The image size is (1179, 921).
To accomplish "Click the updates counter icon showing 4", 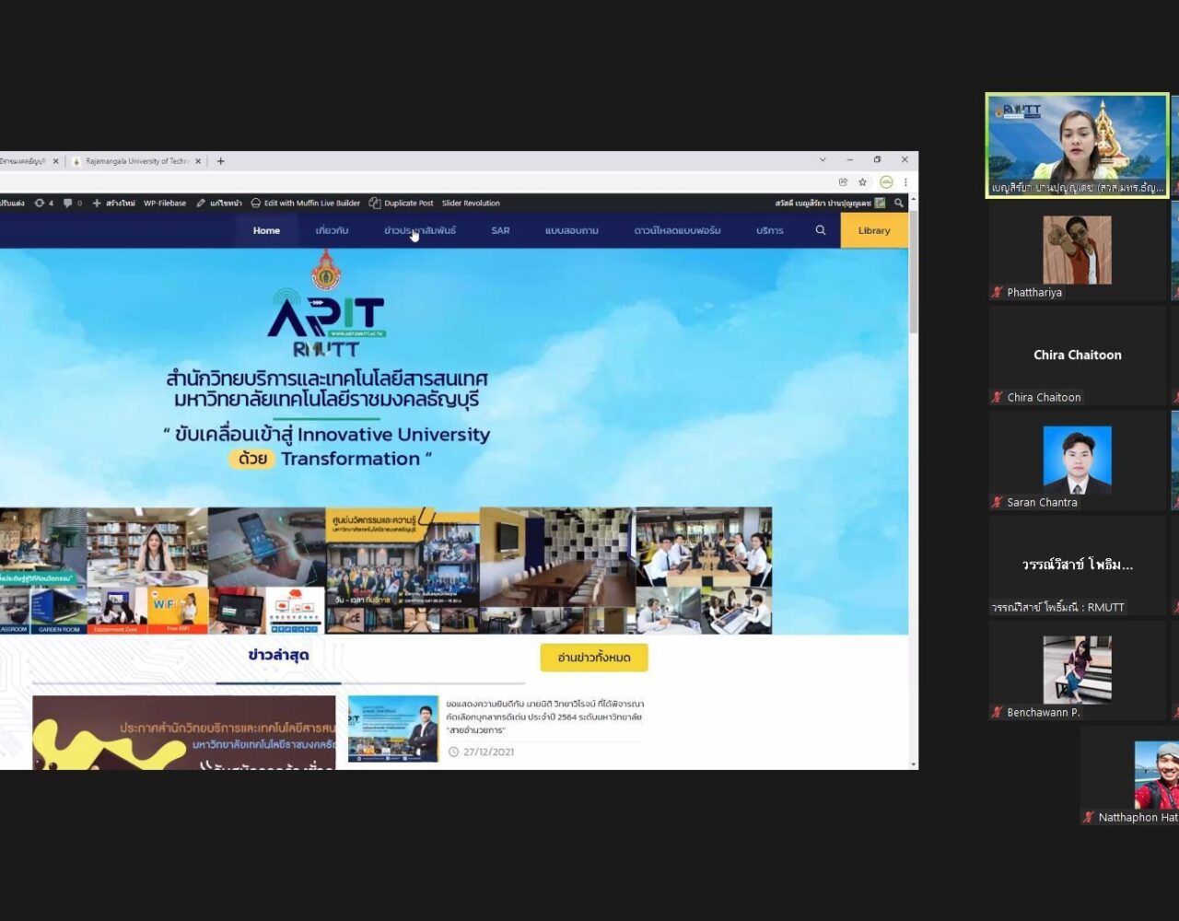I will (43, 203).
